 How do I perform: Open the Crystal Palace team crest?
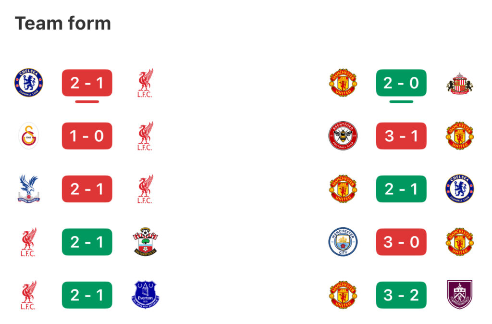pyautogui.click(x=28, y=189)
